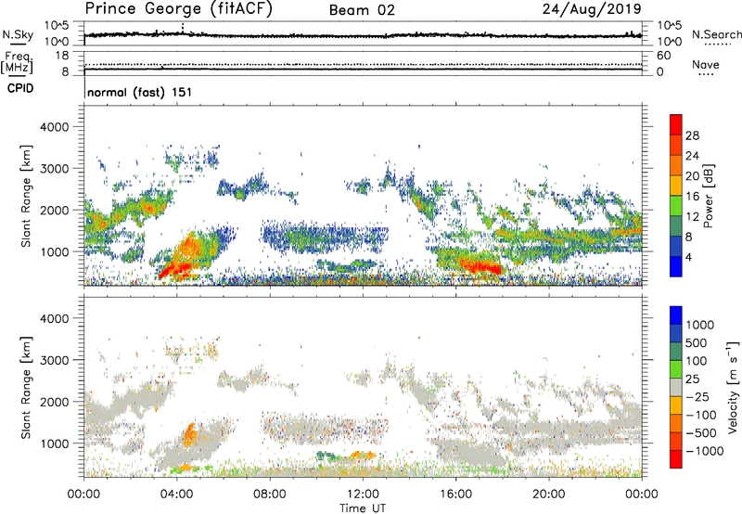Screen dimensions: 742x514
Task: Click the '20:00' time axis tick
Action: (x=549, y=495)
